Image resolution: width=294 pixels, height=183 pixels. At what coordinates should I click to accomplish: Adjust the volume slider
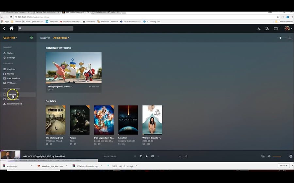pos(277,156)
